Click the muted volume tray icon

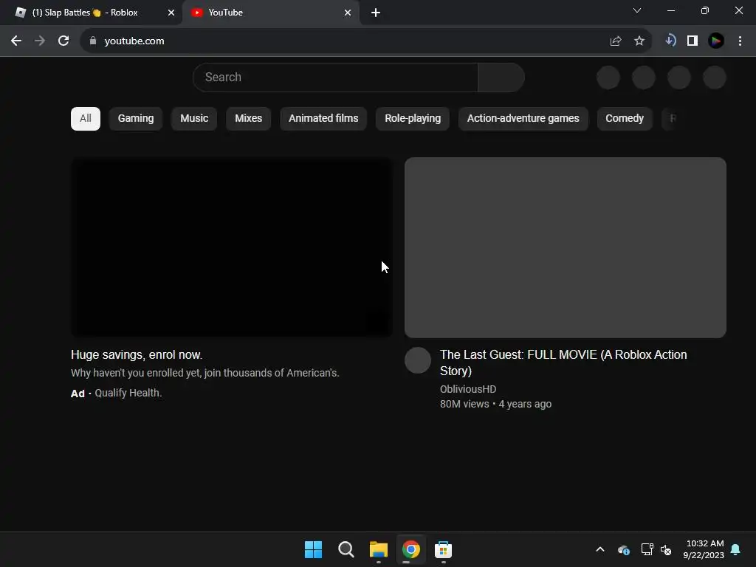tap(667, 549)
